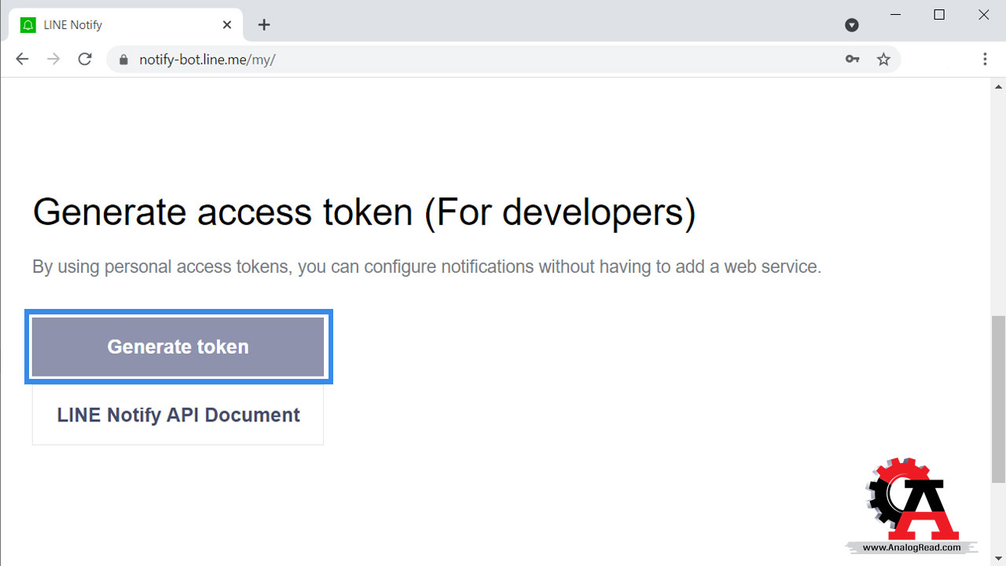Close the LINE Notify tab
This screenshot has height=566, width=1006.
click(227, 25)
